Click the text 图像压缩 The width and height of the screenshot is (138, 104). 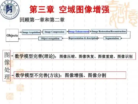coord(67,57)
